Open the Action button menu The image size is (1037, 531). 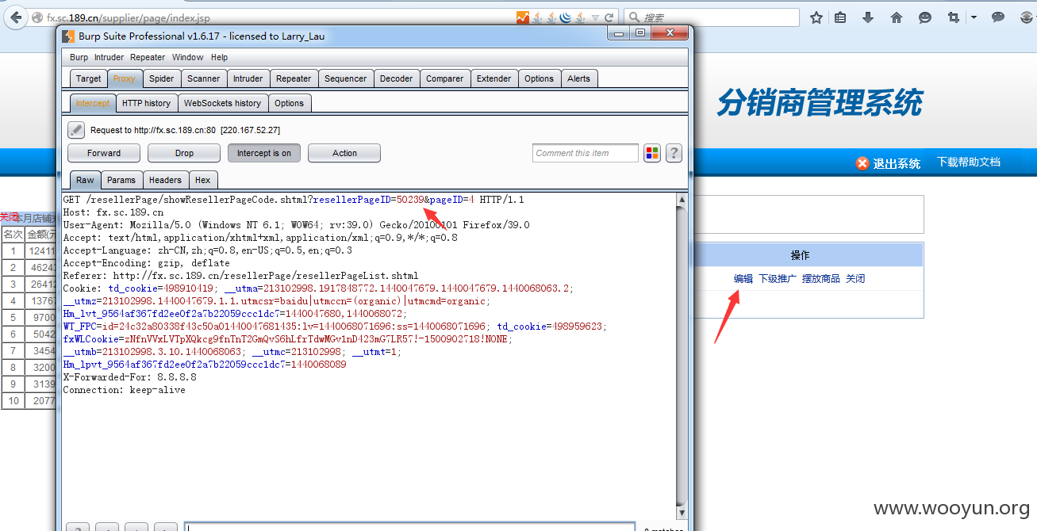(344, 153)
